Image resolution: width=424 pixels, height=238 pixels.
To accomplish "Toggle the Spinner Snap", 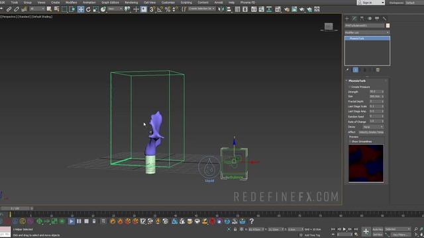I will point(175,9).
